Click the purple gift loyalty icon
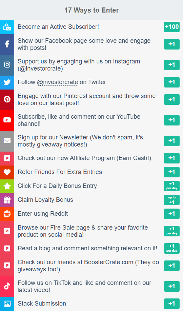The width and height of the screenshot is (183, 311). 7,200
